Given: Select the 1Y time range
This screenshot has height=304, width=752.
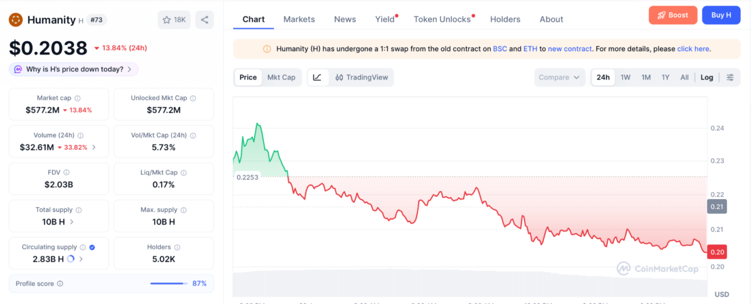Looking at the screenshot, I should pos(666,78).
